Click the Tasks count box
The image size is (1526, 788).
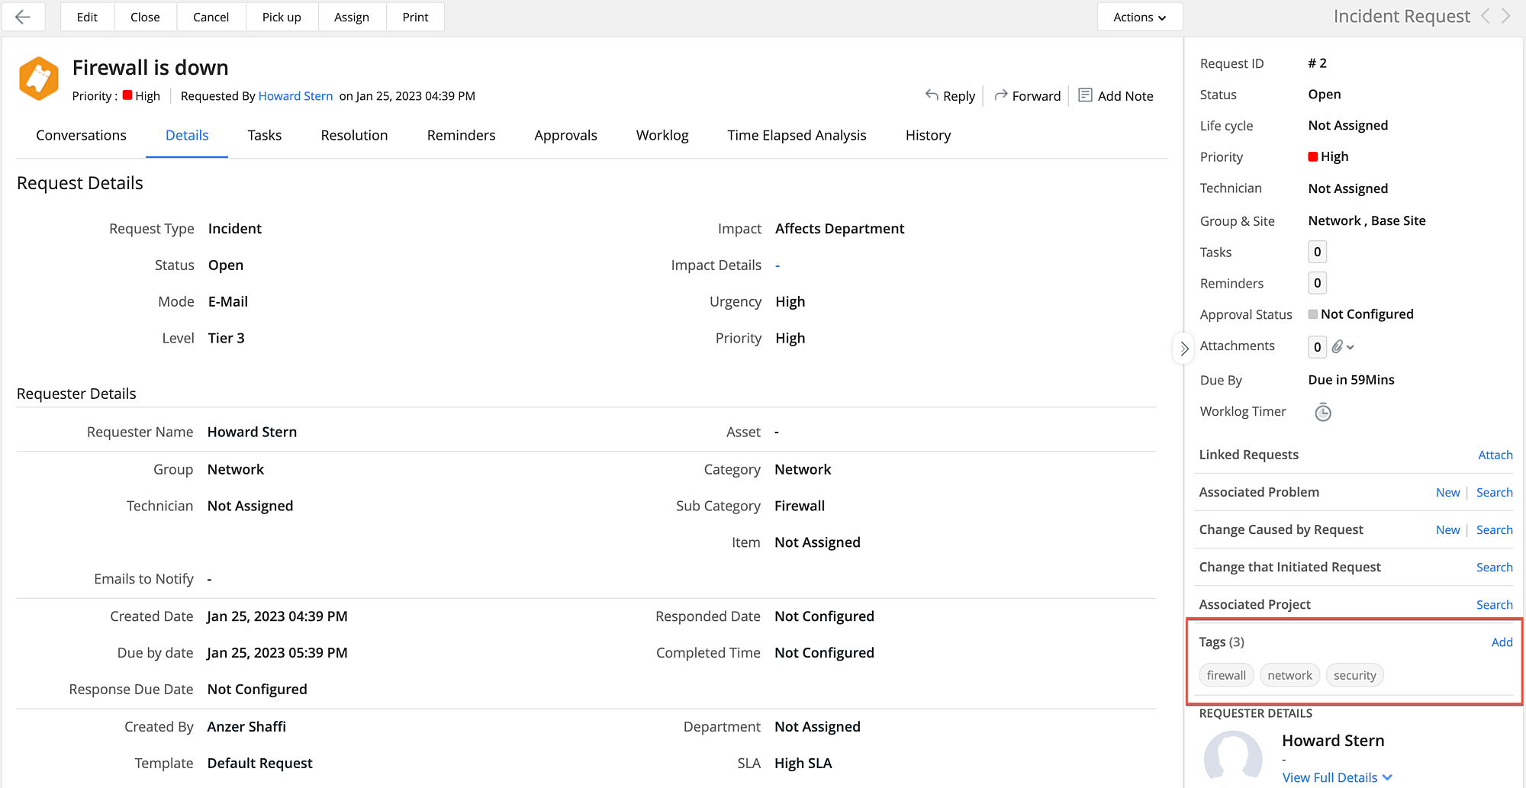click(x=1317, y=252)
